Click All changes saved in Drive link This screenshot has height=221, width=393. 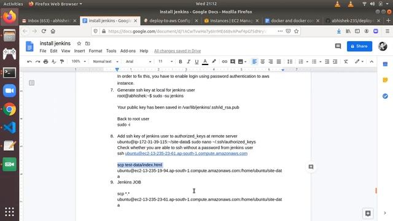click(177, 51)
